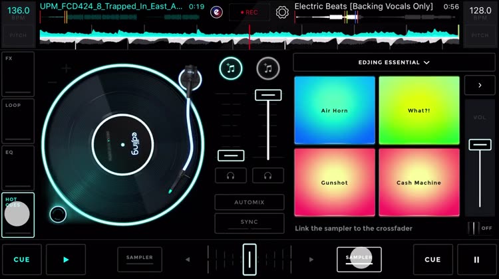The height and width of the screenshot is (279, 499).
Task: Click the left track time 0:19
Action: point(196,7)
